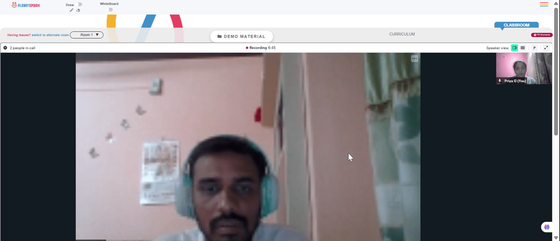Open the Room 1 dropdown
560x241 pixels.
click(87, 35)
